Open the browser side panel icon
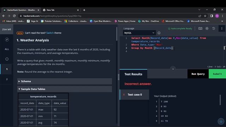 212,16
